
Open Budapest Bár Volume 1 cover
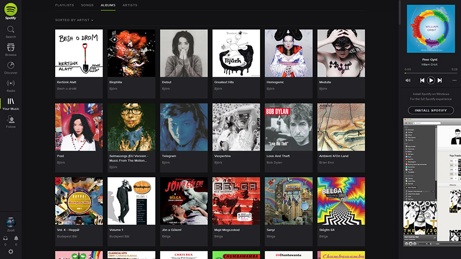pyautogui.click(x=131, y=201)
